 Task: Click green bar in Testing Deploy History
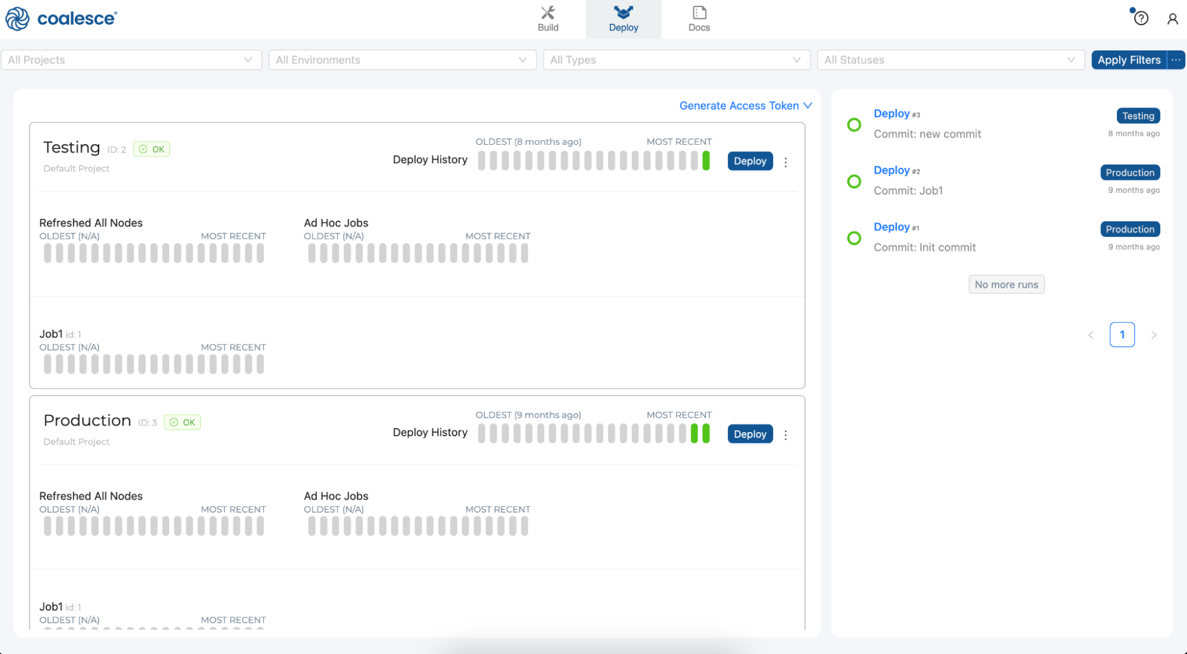[x=706, y=161]
